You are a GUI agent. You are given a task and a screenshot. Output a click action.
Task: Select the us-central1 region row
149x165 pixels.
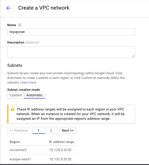(x=42, y=150)
